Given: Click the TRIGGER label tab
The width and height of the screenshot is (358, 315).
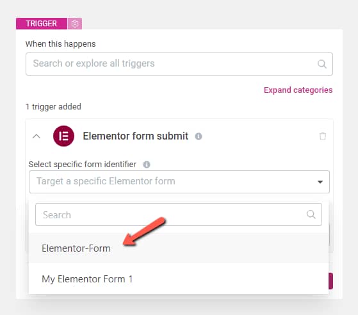Looking at the screenshot, I should (x=42, y=24).
